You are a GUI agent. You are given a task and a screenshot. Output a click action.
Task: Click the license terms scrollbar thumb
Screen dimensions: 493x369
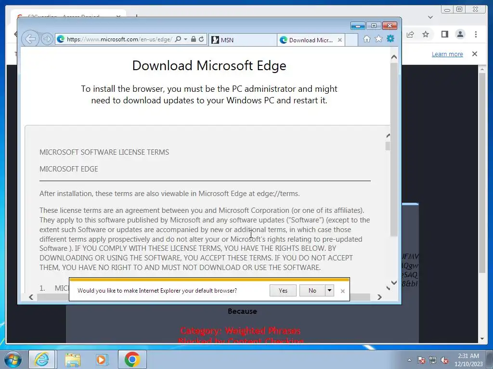tap(388, 146)
